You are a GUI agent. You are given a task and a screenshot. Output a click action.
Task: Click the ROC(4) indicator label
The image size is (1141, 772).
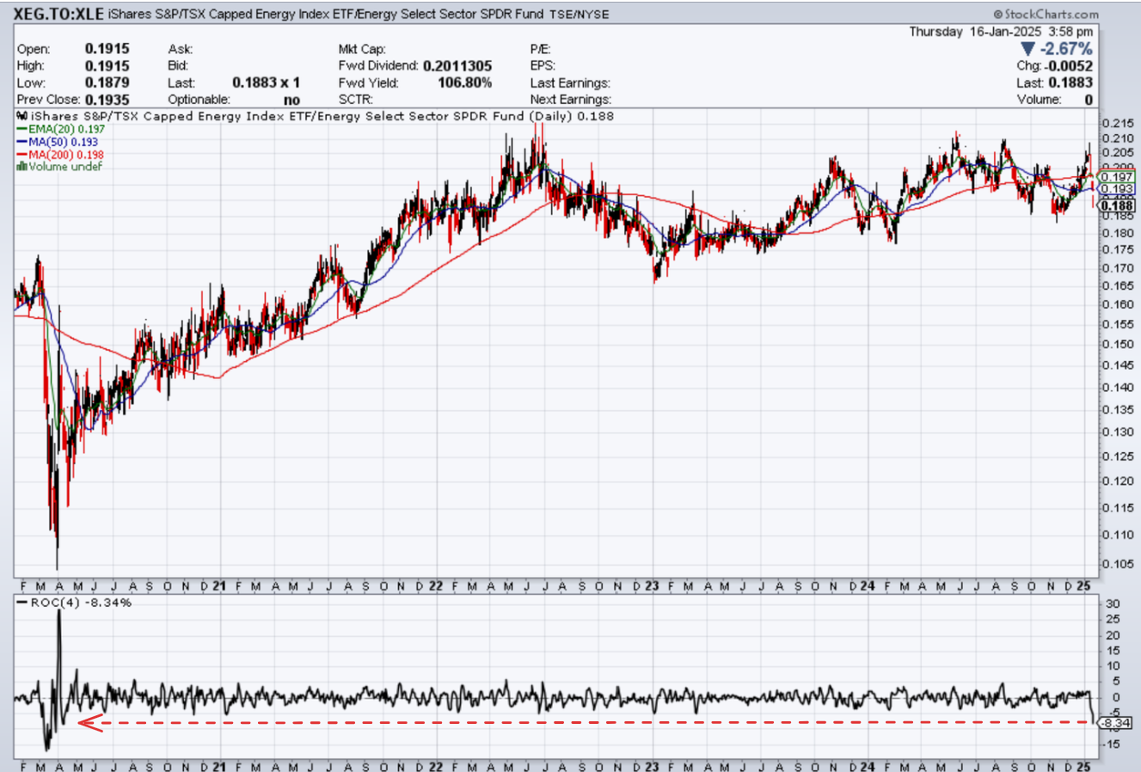pos(54,603)
